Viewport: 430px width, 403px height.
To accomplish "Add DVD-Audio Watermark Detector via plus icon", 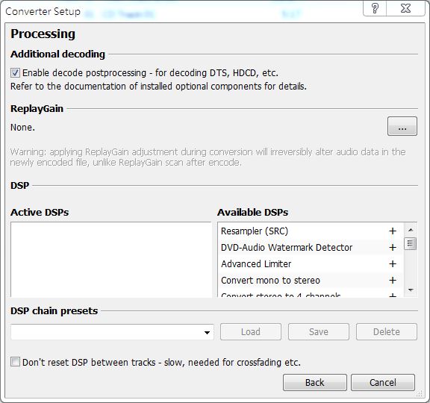I will pyautogui.click(x=393, y=248).
